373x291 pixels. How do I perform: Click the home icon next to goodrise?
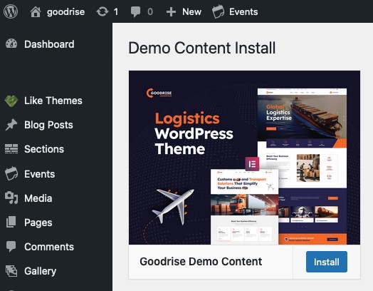[36, 11]
